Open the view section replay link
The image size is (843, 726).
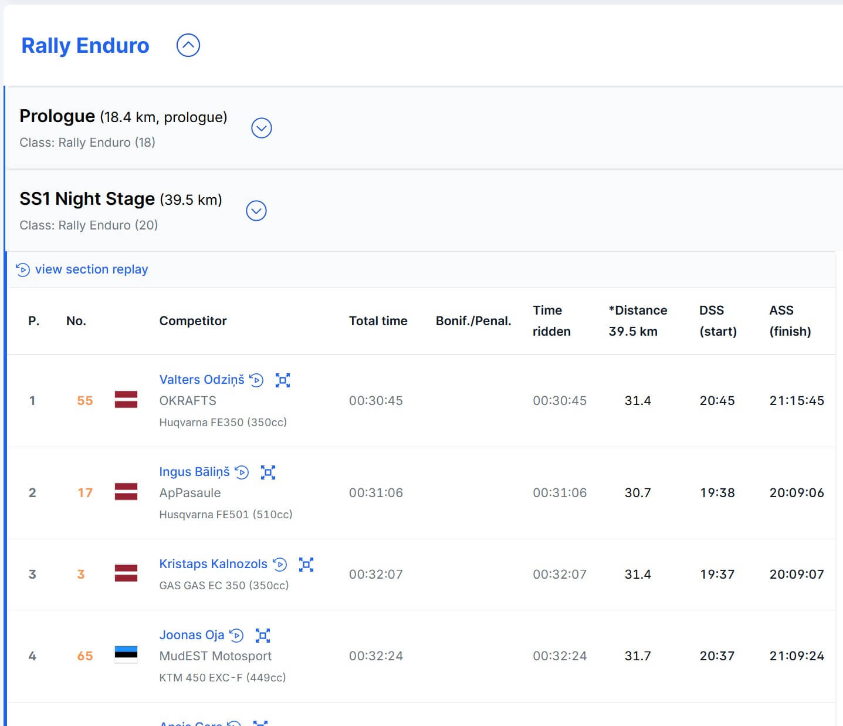click(x=92, y=269)
